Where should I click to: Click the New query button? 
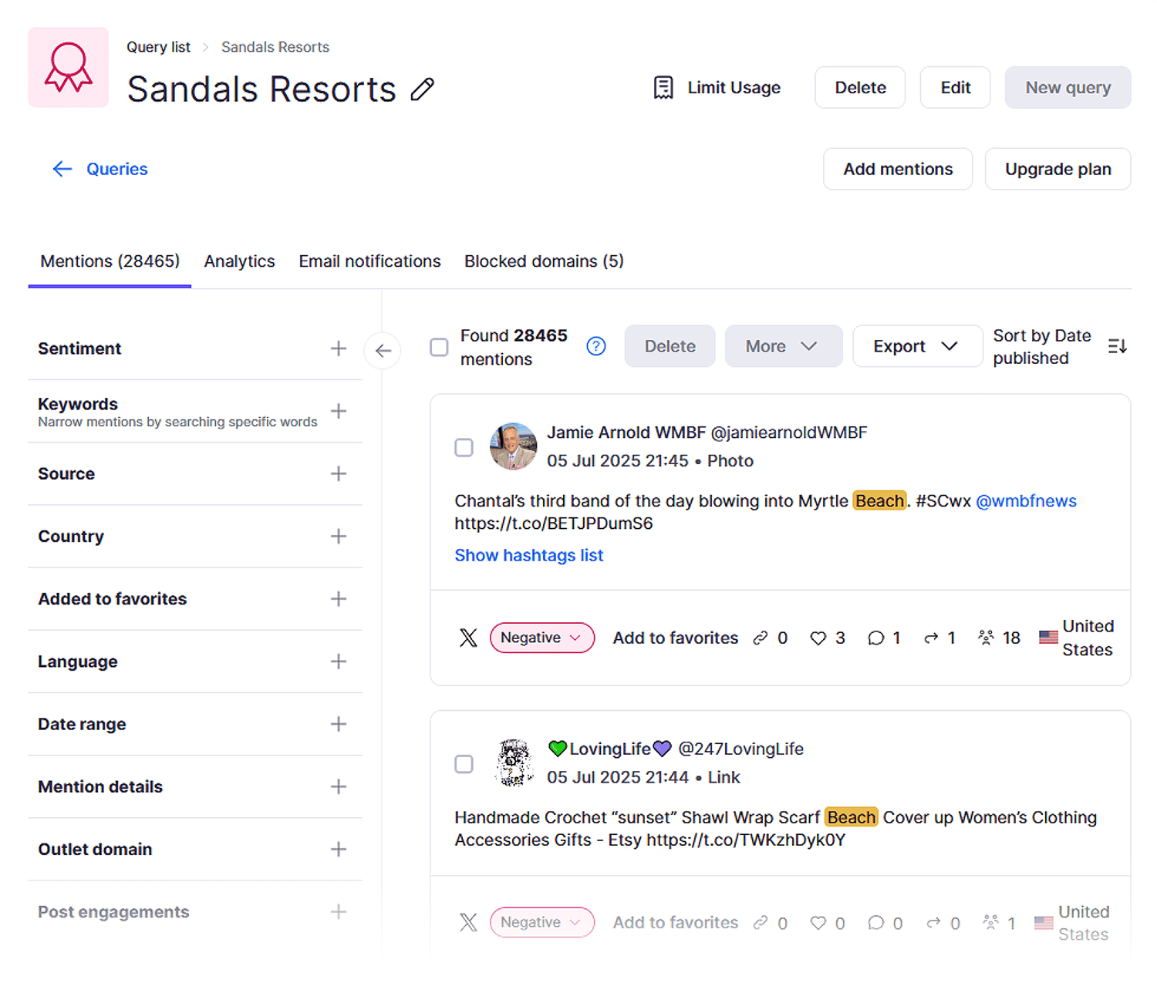pos(1068,88)
